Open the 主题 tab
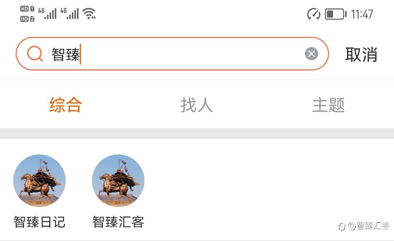 click(328, 105)
